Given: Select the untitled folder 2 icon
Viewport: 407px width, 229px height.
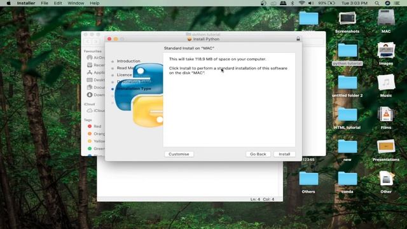Looking at the screenshot, I should 347,86.
